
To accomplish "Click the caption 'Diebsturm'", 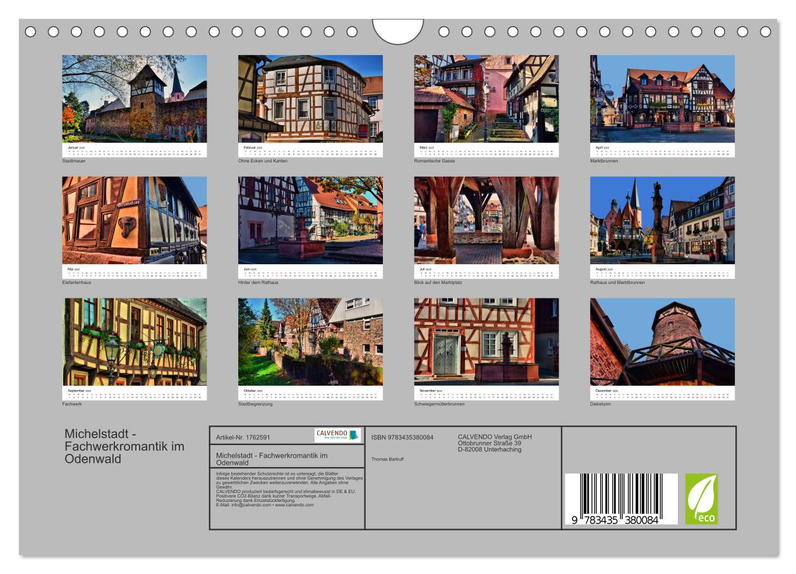I will [600, 404].
